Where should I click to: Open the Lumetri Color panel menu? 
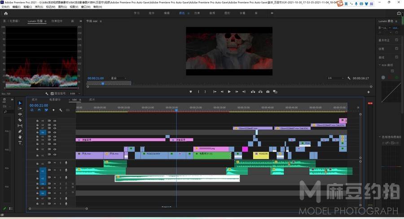[x=396, y=21]
